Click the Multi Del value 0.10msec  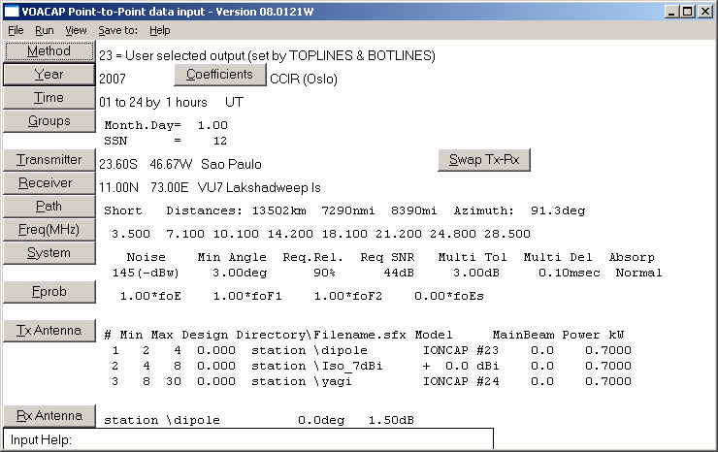[x=570, y=273]
